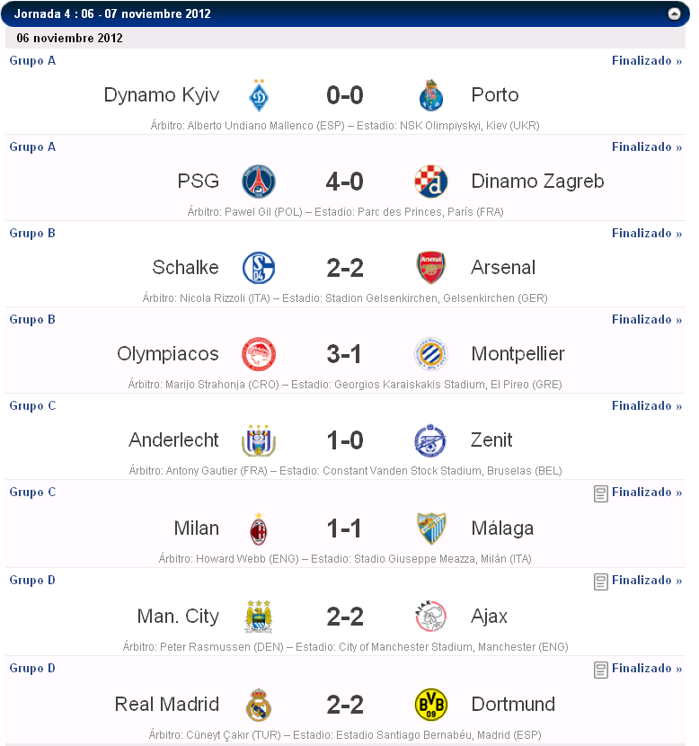The image size is (699, 746).
Task: Click the Olympiacos club crest
Action: pos(259,354)
